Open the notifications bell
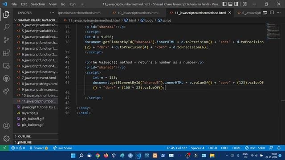The image size is (285, 160). coord(279,148)
